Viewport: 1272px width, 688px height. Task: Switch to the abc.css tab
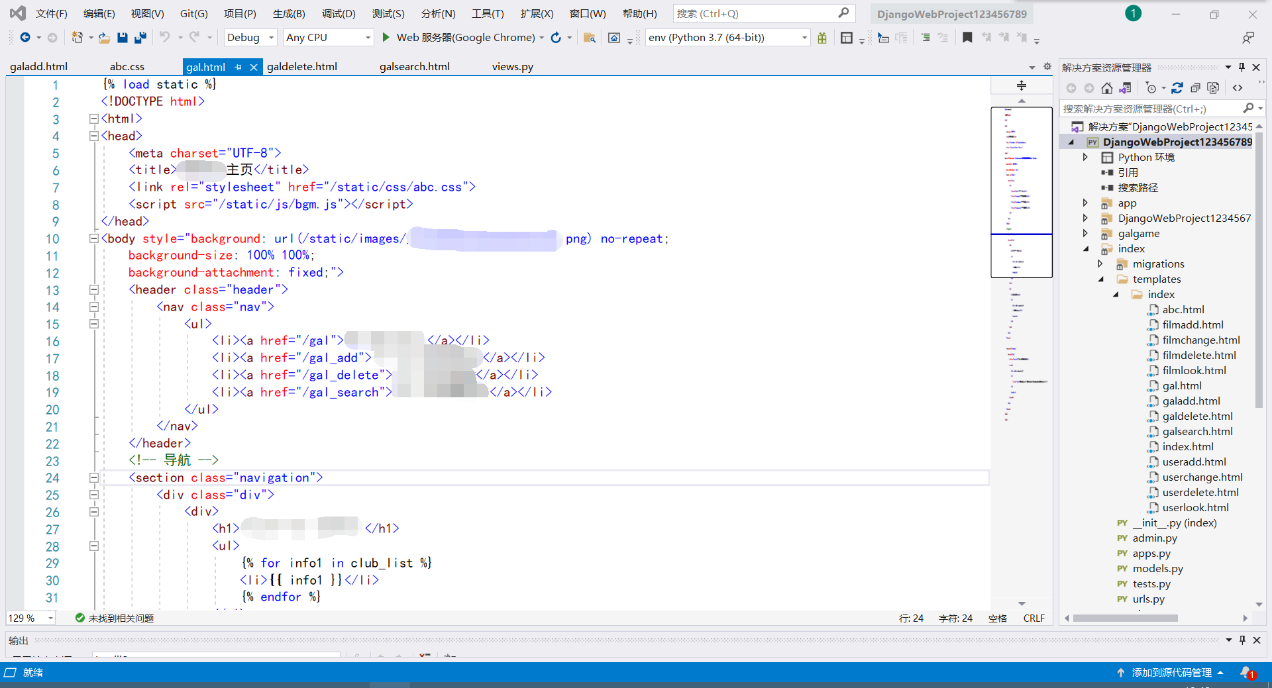127,67
